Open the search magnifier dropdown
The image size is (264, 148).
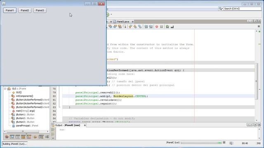point(221,9)
